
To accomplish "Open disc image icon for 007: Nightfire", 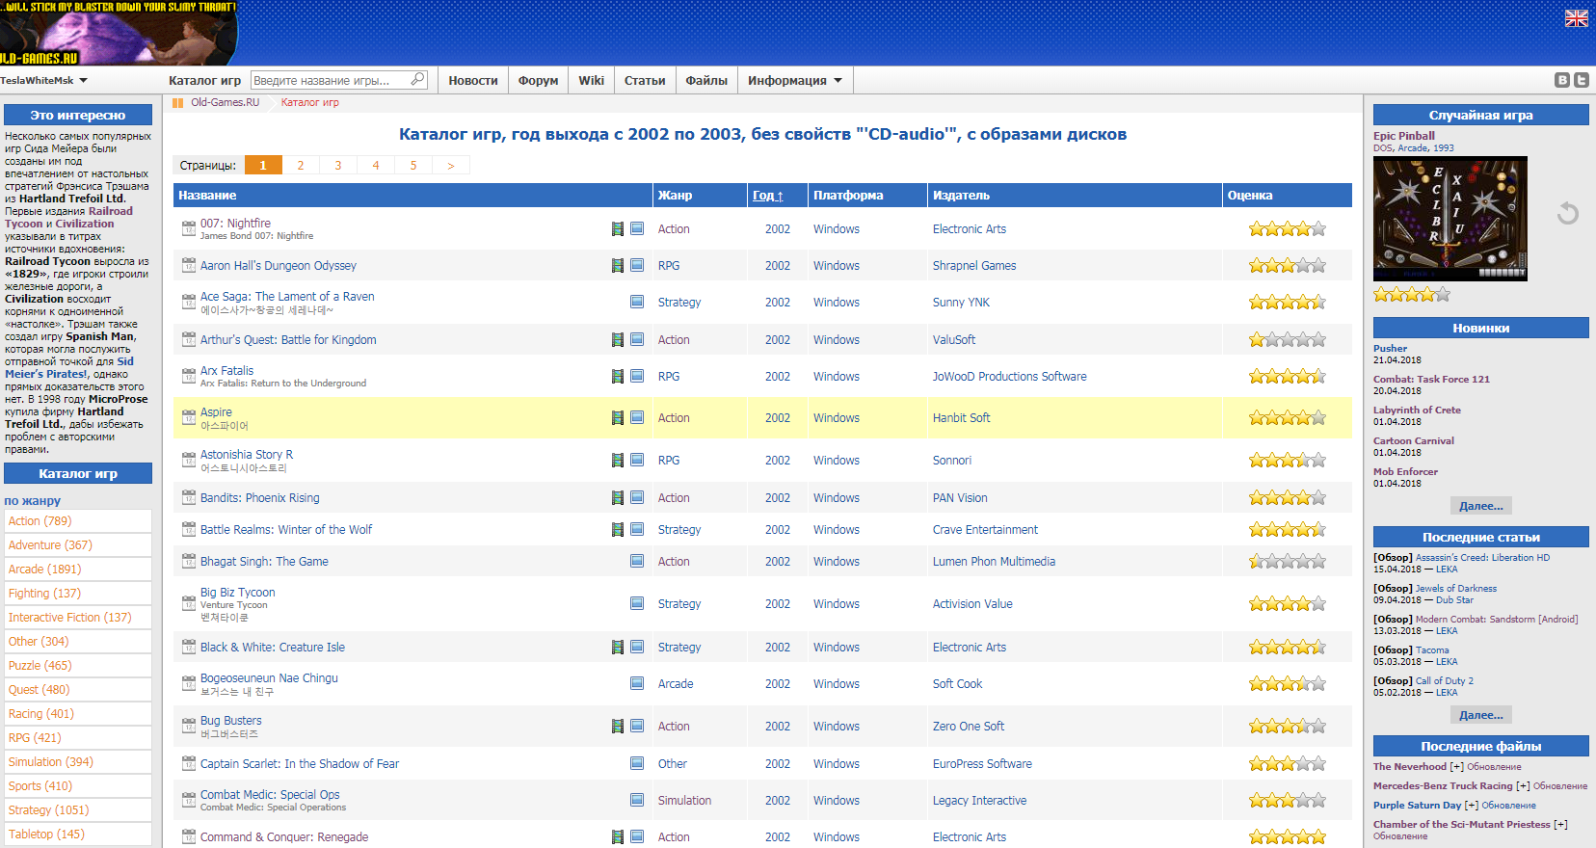I will pyautogui.click(x=637, y=228).
